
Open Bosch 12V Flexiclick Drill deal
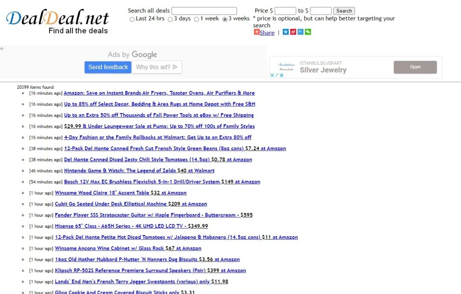click(162, 182)
